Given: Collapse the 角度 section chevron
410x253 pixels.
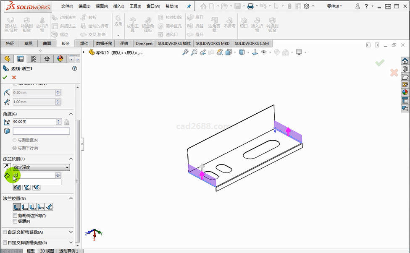Looking at the screenshot, I should [x=71, y=114].
